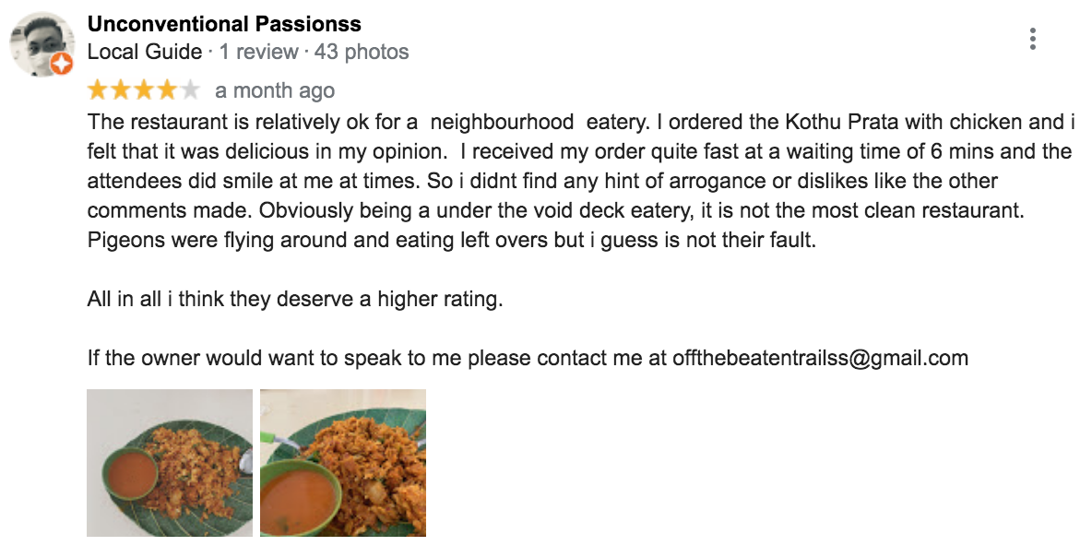Open the first Kothu Prata photo thumbnail

[170, 462]
